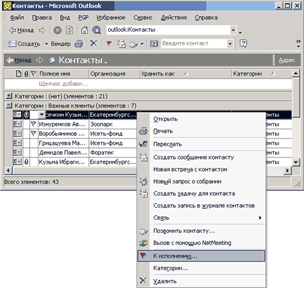Choose Новая встреча с контактом
The width and height of the screenshot is (304, 288).
click(x=201, y=170)
